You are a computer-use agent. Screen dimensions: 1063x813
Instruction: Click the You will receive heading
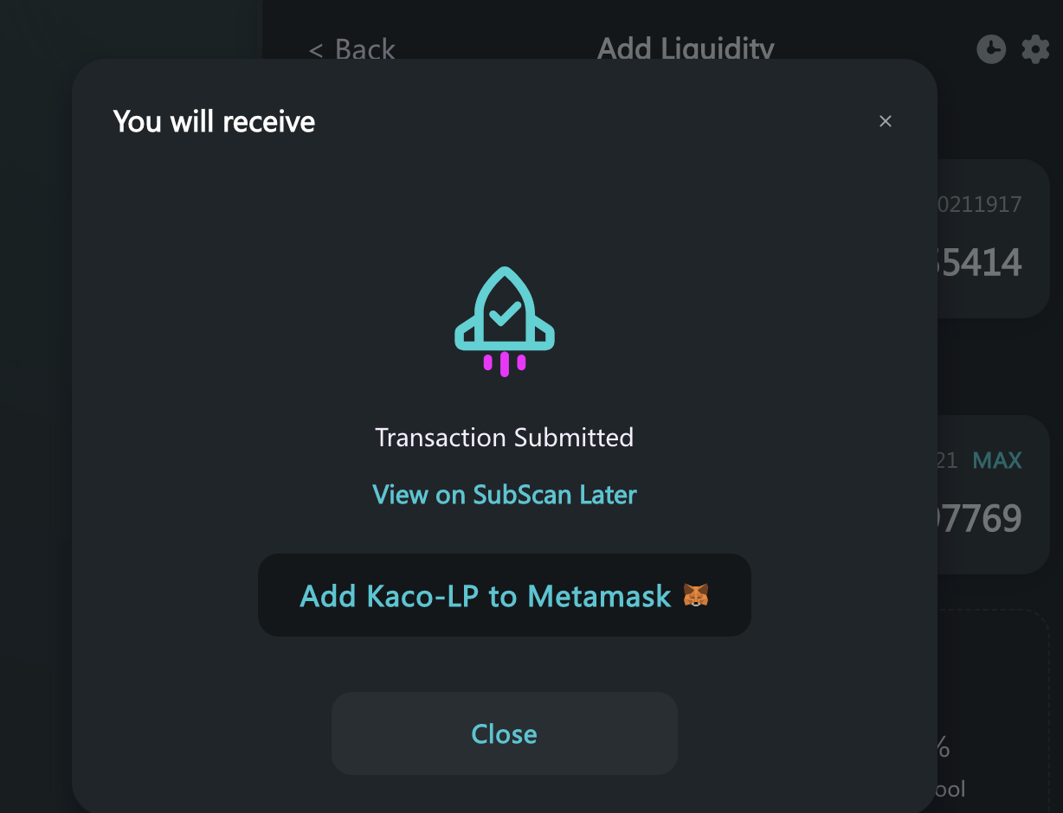tap(214, 122)
